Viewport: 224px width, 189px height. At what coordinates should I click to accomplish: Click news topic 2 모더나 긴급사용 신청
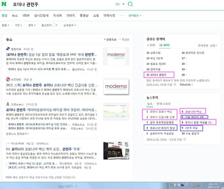(161, 117)
